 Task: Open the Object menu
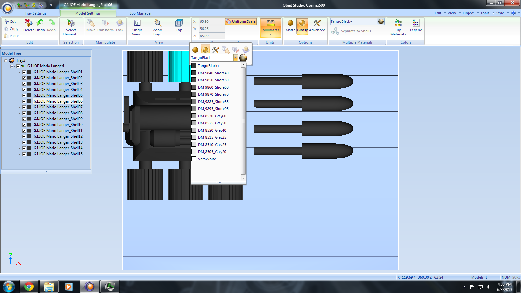pyautogui.click(x=468, y=13)
